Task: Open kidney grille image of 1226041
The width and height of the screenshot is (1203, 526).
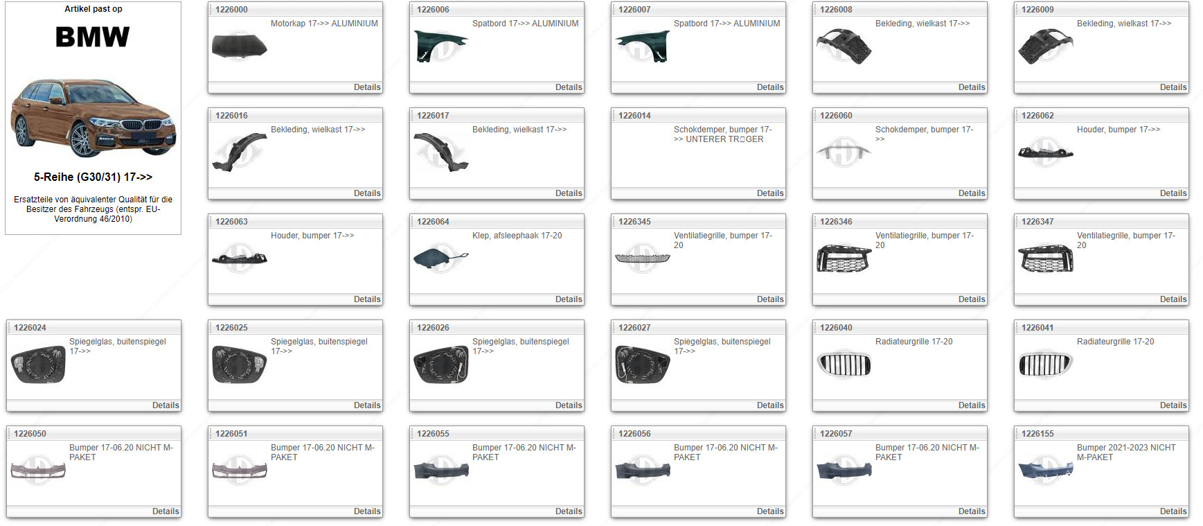Action: coord(1046,365)
